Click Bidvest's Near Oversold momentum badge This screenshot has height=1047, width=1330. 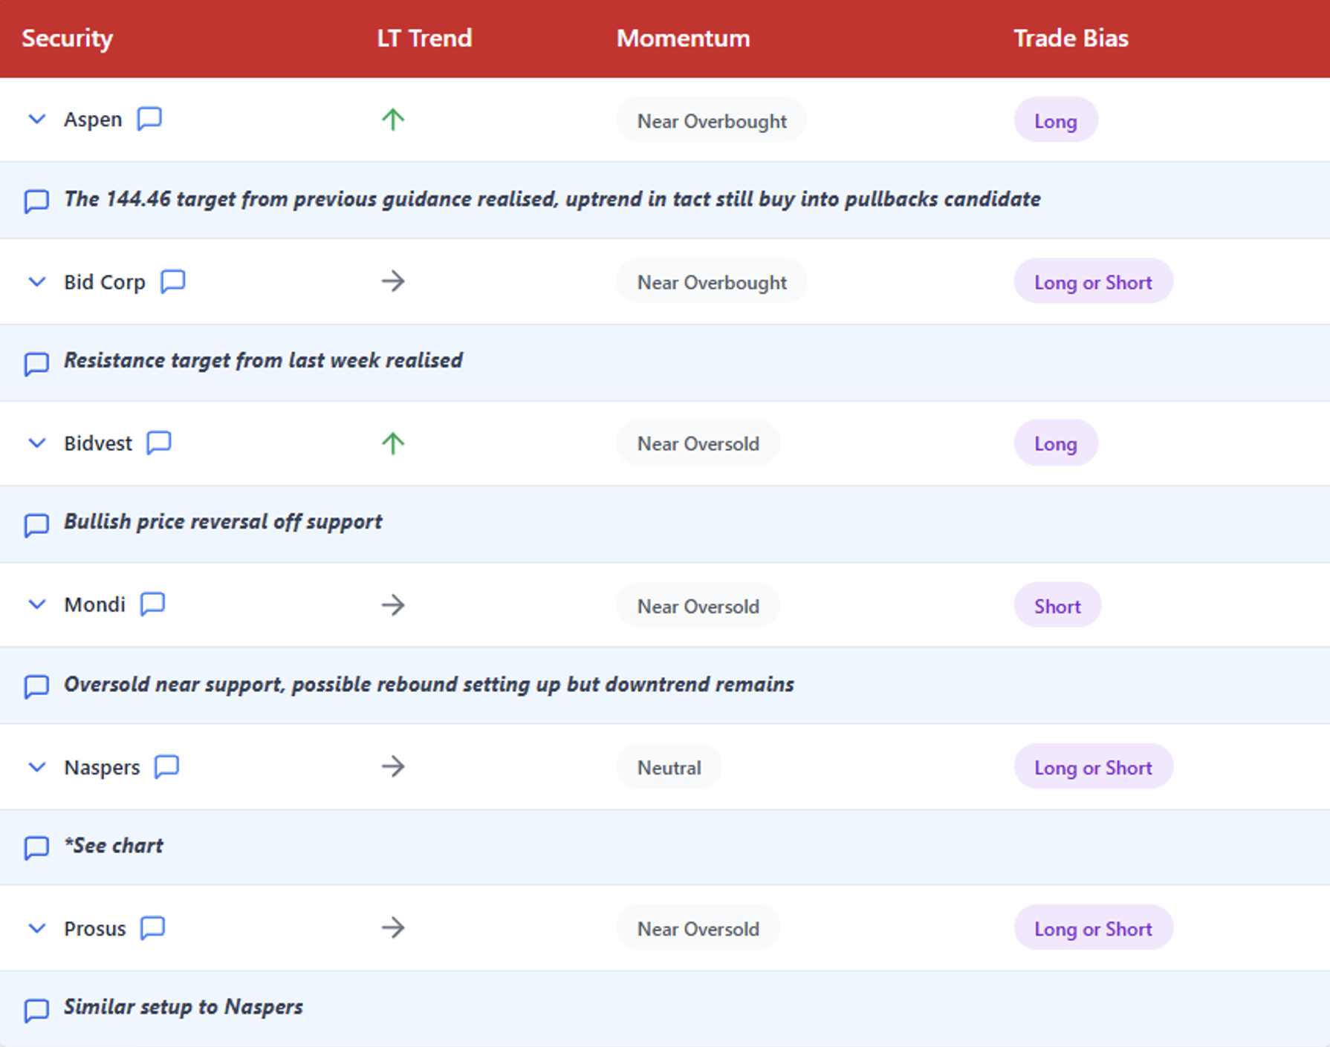pos(698,443)
